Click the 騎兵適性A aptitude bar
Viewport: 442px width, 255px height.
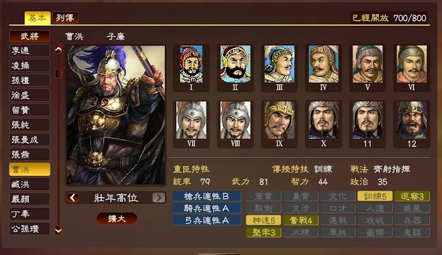click(207, 208)
